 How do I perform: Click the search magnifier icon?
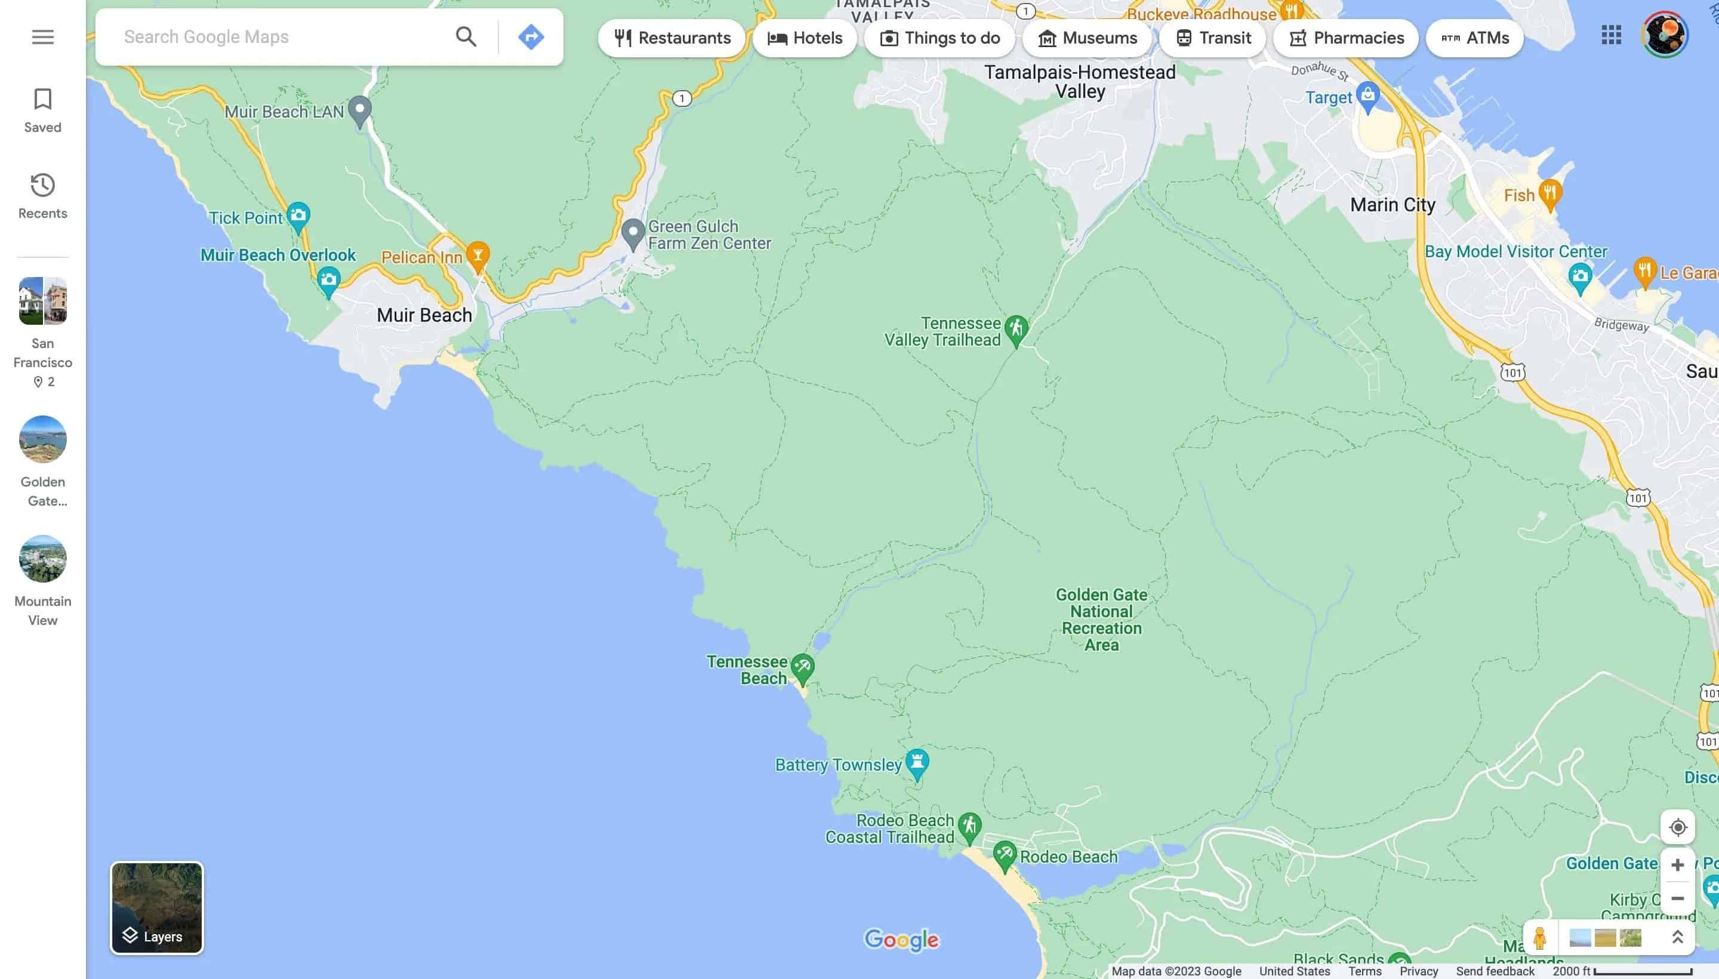tap(466, 37)
